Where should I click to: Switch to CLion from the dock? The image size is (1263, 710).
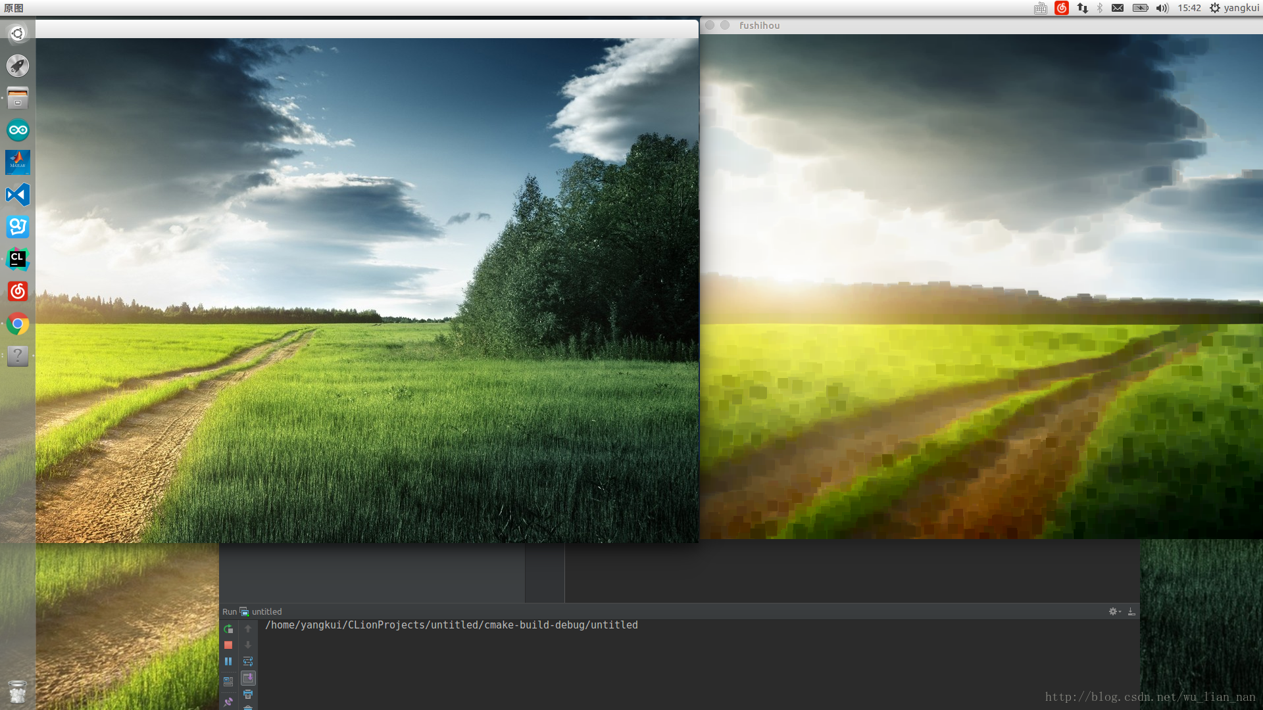(18, 259)
